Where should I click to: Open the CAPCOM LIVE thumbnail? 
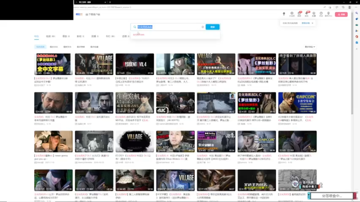click(256, 141)
